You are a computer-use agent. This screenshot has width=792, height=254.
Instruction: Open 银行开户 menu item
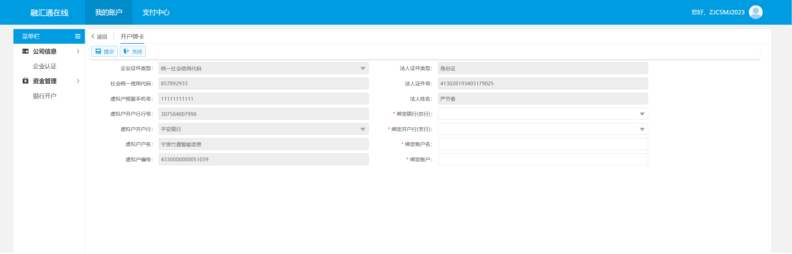pos(45,96)
